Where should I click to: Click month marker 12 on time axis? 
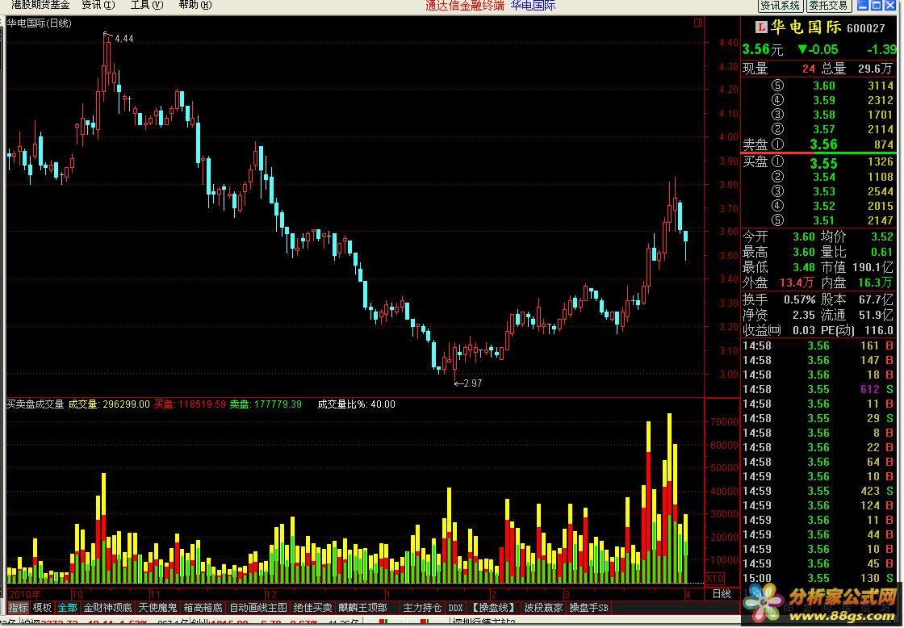[271, 595]
